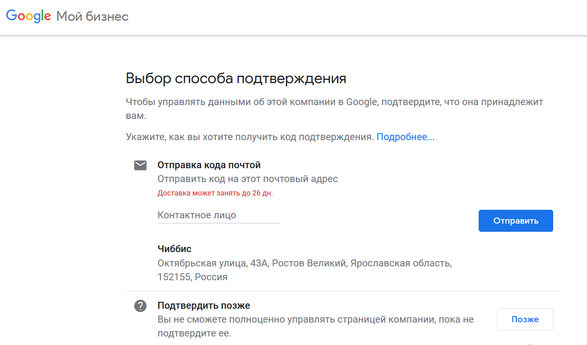Screen dimensions: 587x345
Task: Click the Отправка кода почтой title
Action: click(x=209, y=165)
